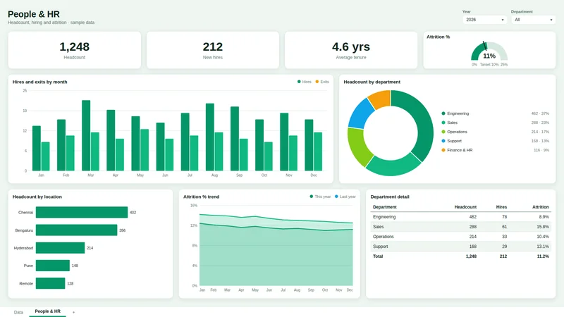Add a new sheet with plus icon

click(x=74, y=312)
